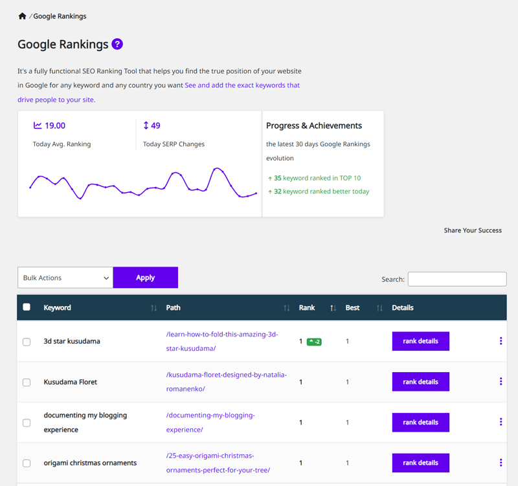Click the Share Your Success link
This screenshot has width=518, height=486.
pyautogui.click(x=473, y=230)
